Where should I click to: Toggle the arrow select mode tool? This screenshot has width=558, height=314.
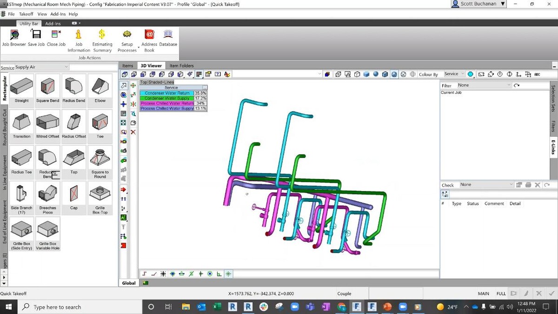124,86
